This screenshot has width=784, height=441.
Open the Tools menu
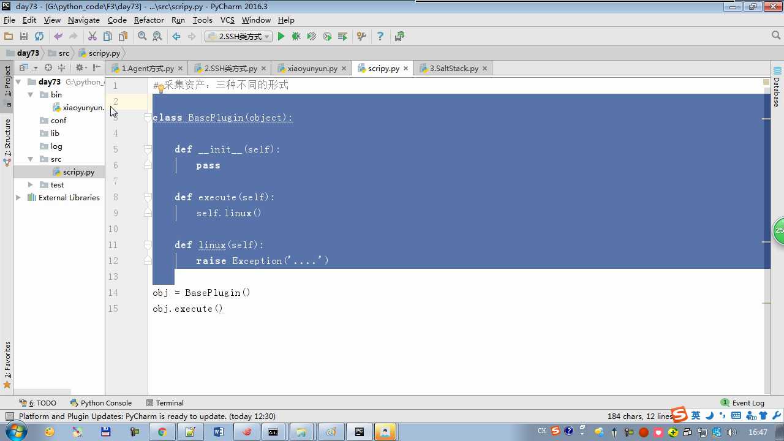[202, 20]
